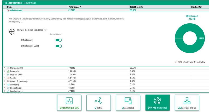Click the 526 kB usage value
This screenshot has height=112, width=209.
71,84
